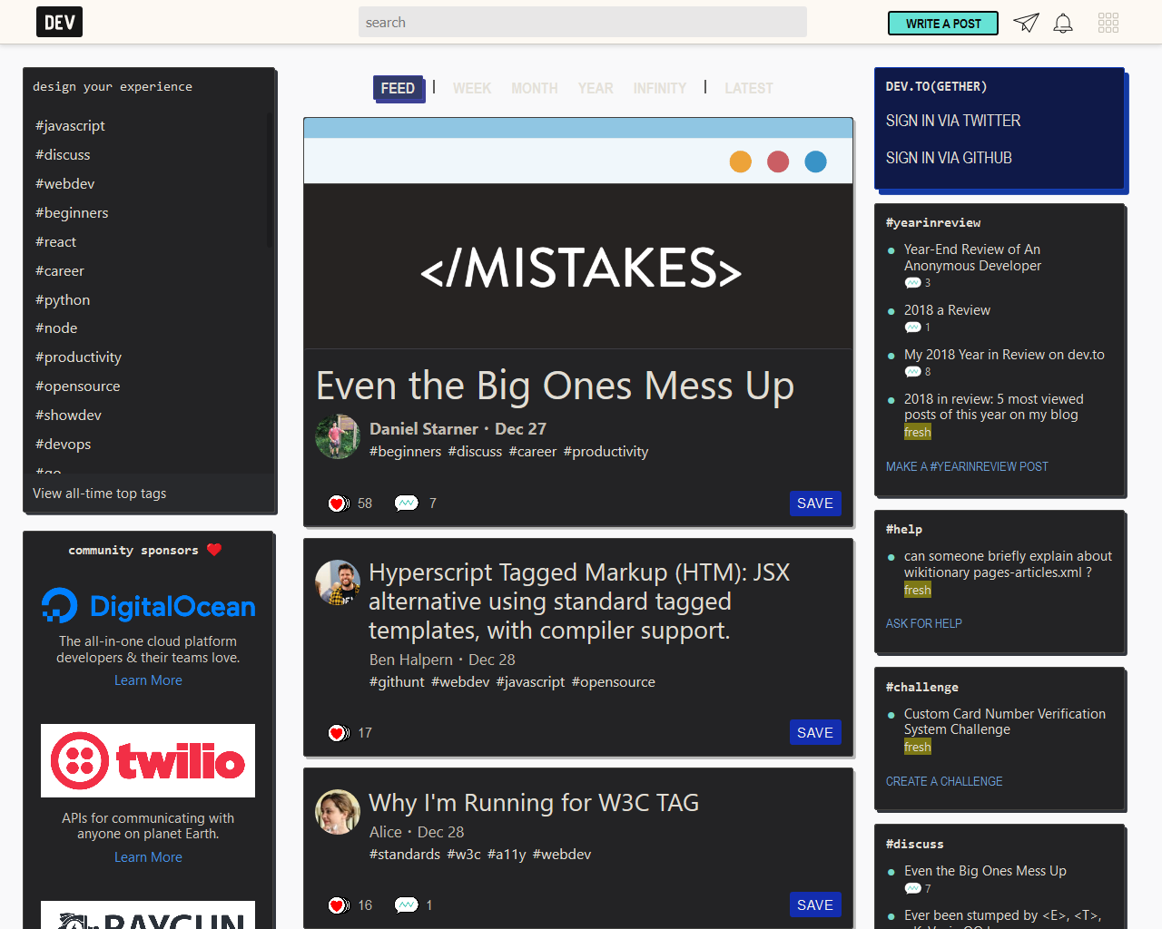Toggle heart reaction on Hyperscript Tagged Markup post
The image size is (1162, 929).
337,732
